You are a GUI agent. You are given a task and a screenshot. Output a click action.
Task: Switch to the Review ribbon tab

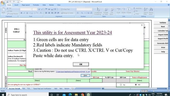coord(51,5)
